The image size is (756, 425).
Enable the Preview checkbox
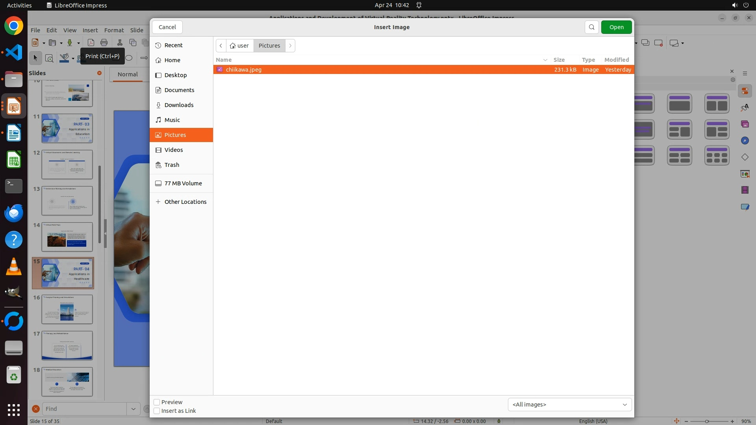157,402
